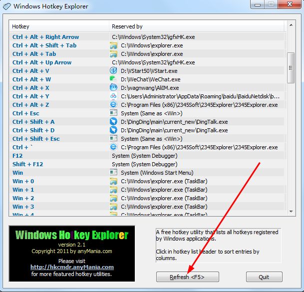The width and height of the screenshot is (304, 292).
Task: Click the explorer icon in Win + 1 row
Action: pos(113,190)
